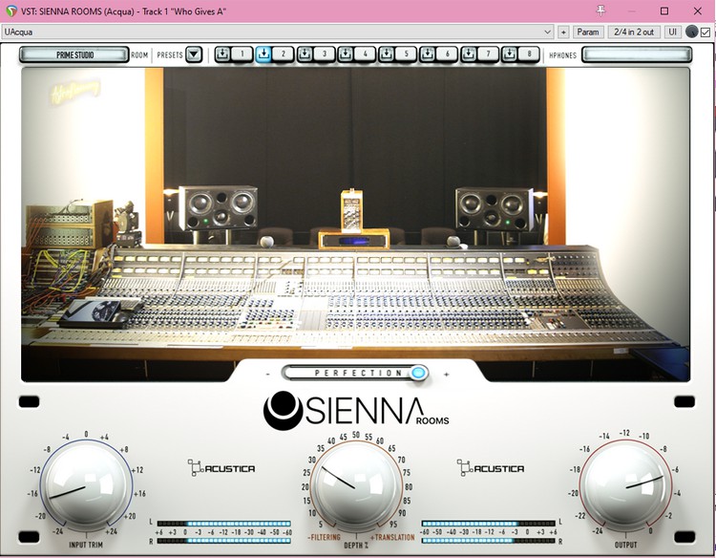
Task: Click the minus beside Perfection slider
Action: click(268, 375)
